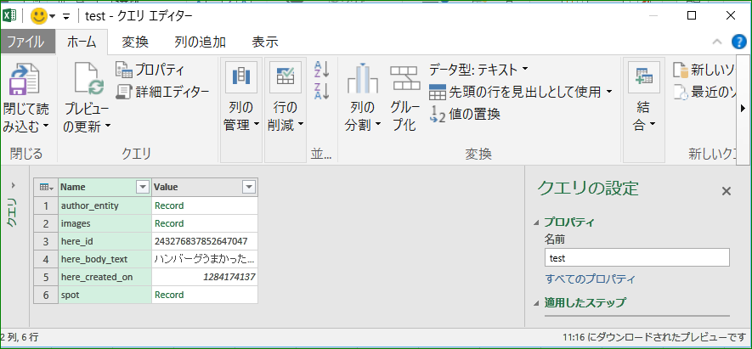Click the プレビューの更新 refresh icon
Image resolution: width=752 pixels, height=349 pixels.
coord(88,79)
